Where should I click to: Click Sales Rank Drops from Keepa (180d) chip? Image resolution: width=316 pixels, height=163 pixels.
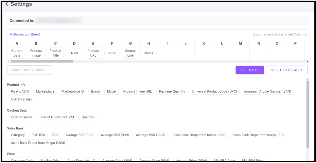click(38, 143)
